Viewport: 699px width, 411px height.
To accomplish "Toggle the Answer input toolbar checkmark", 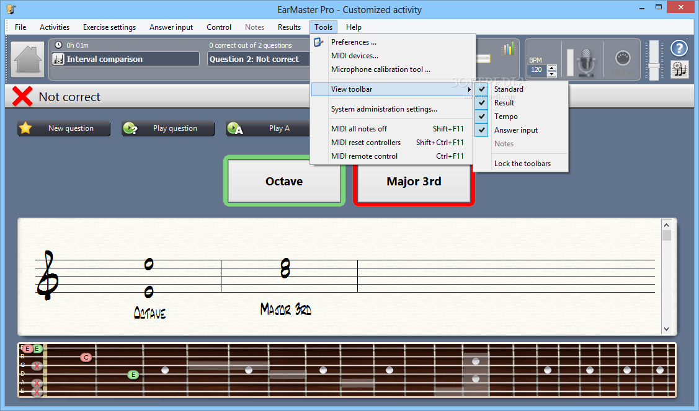I will tap(481, 130).
